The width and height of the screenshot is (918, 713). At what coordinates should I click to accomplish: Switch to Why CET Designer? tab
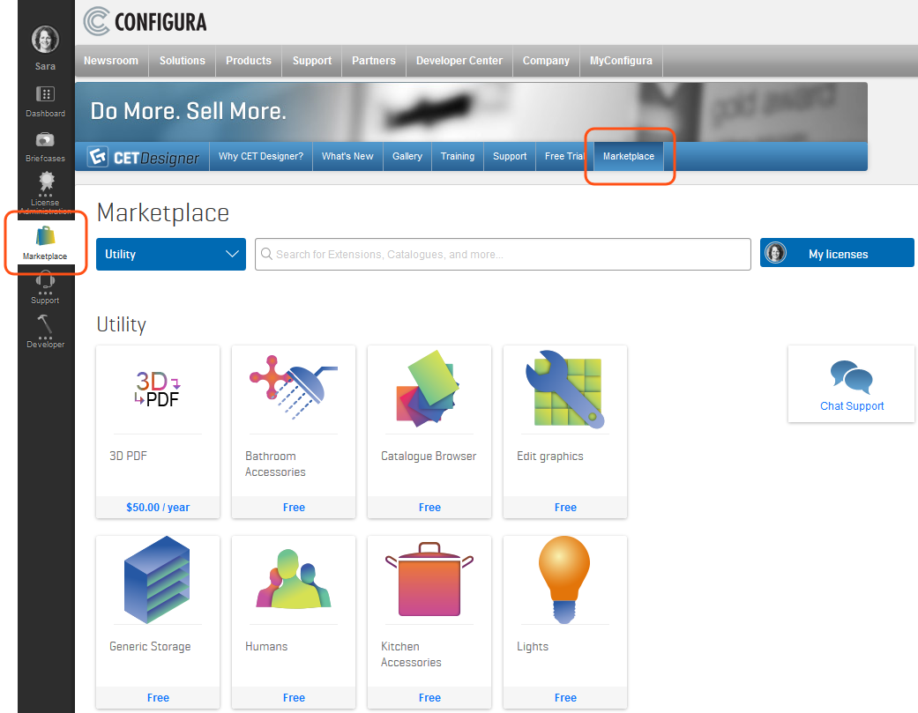coord(261,156)
